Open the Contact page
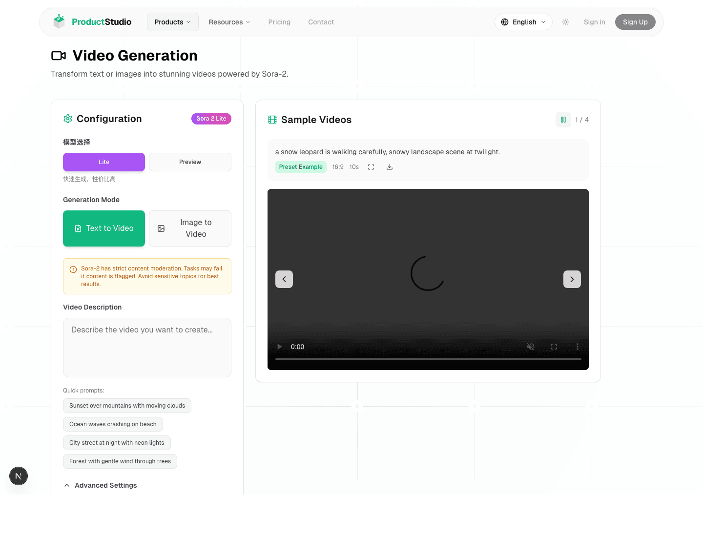Screen dimensions: 703x537 coord(321,22)
